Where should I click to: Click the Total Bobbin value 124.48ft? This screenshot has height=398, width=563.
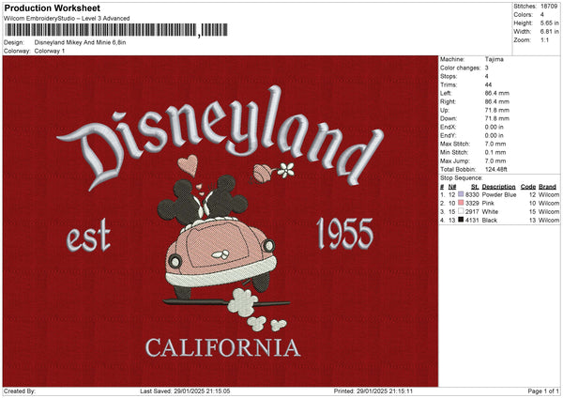pyautogui.click(x=496, y=169)
